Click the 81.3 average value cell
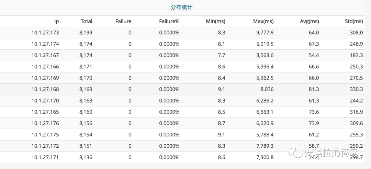The height and width of the screenshot is (169, 371). click(314, 89)
